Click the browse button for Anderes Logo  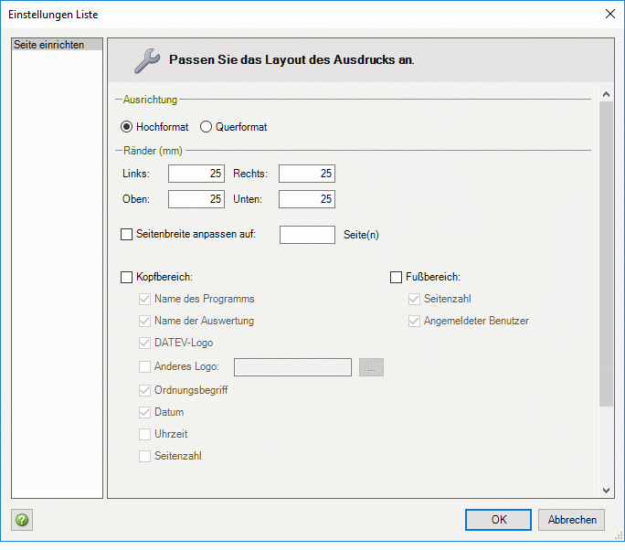coord(371,367)
